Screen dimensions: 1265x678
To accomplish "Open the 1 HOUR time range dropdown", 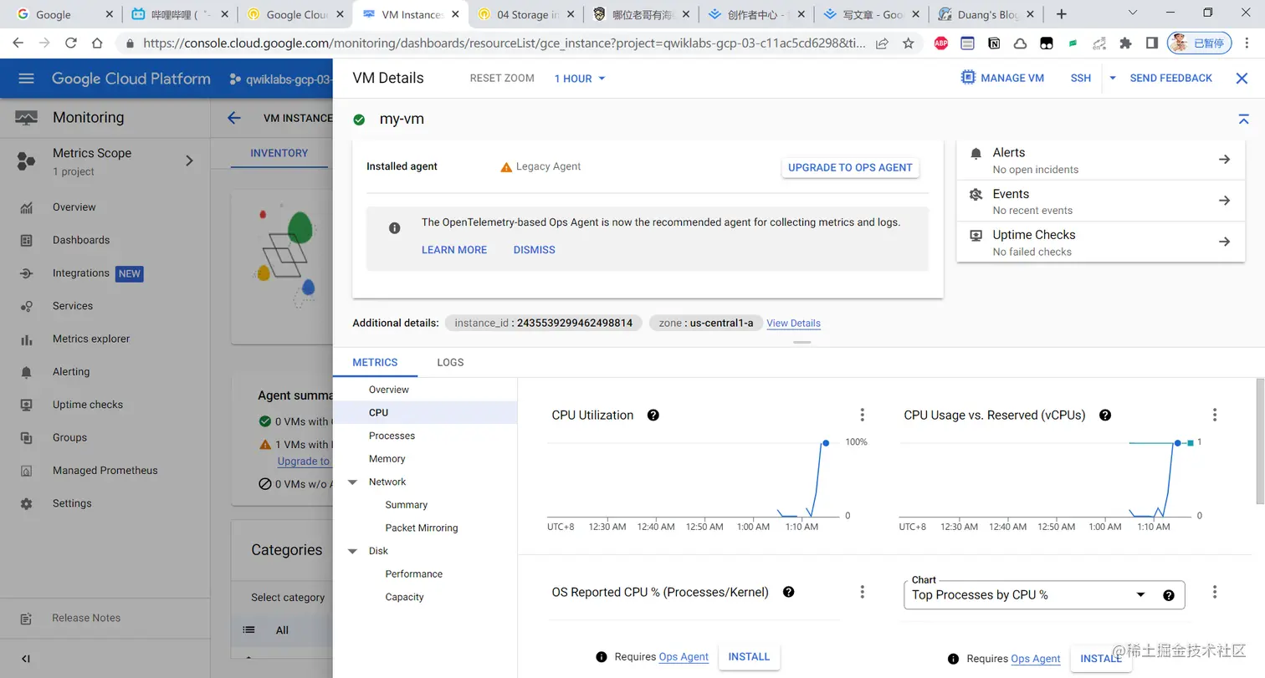I will (580, 79).
